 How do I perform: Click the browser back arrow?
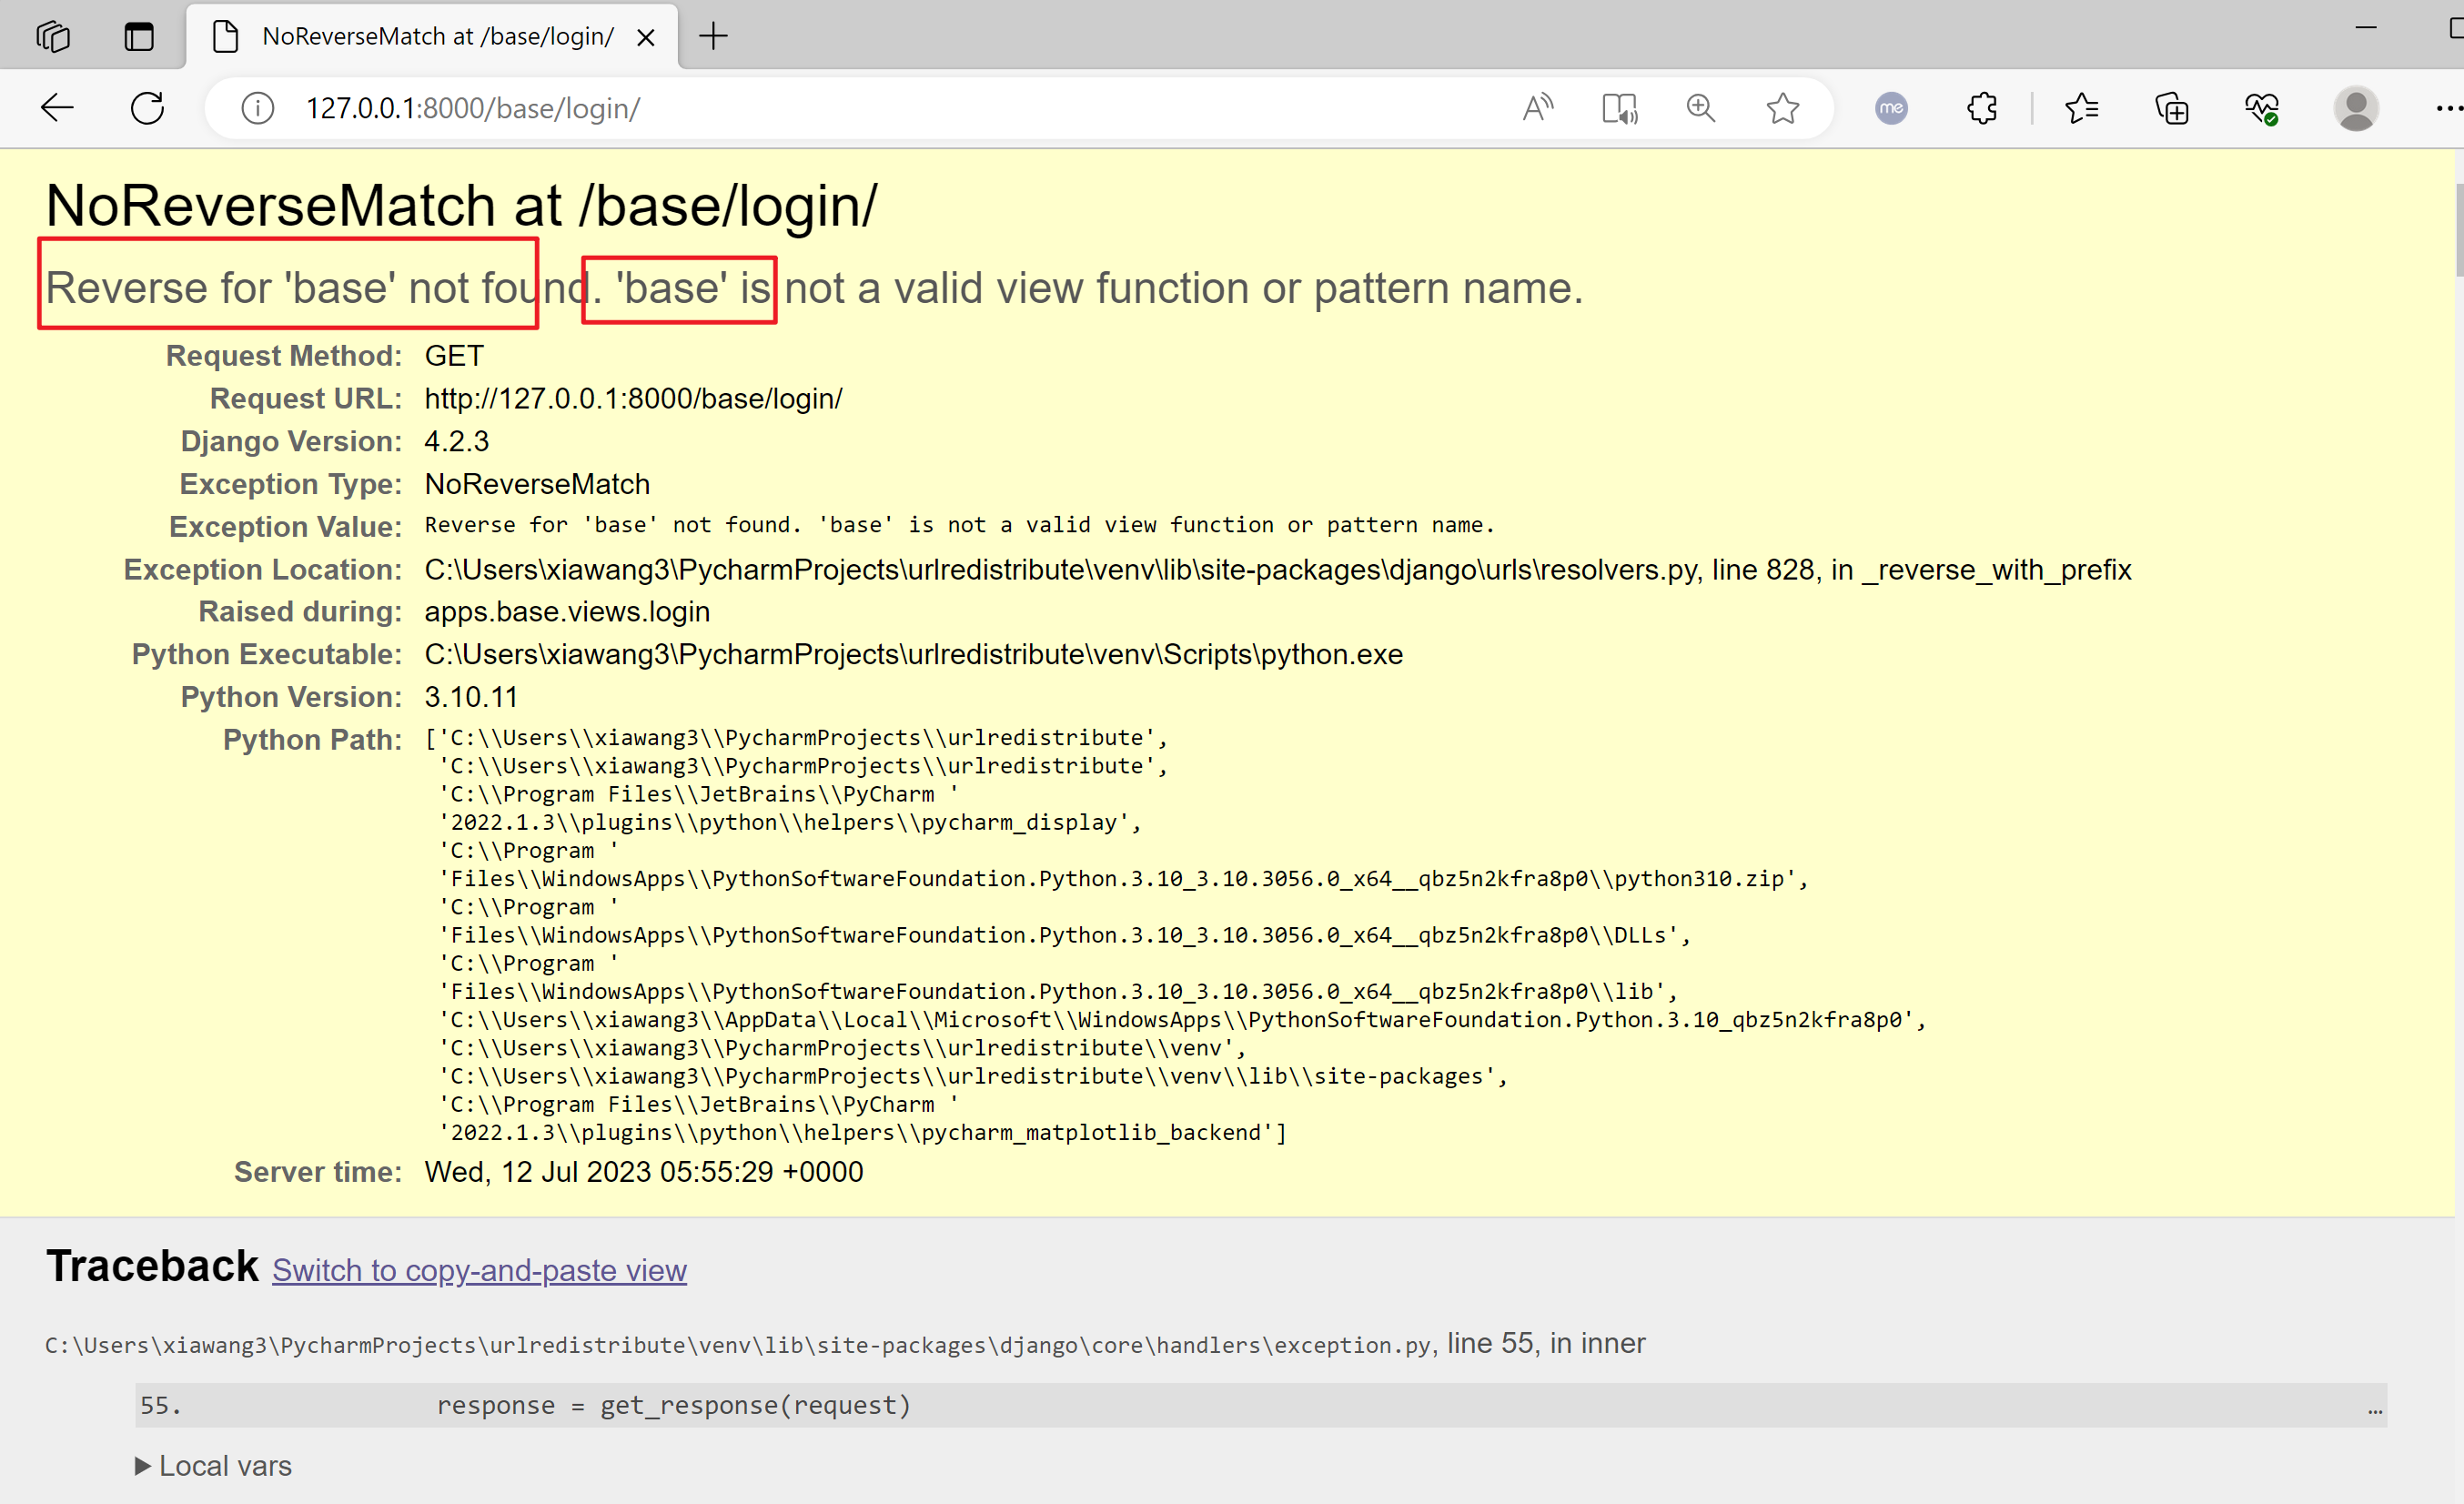click(57, 108)
